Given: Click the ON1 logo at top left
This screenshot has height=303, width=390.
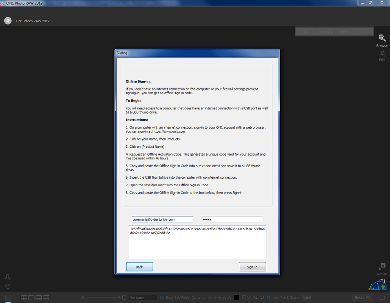Looking at the screenshot, I should pos(8,21).
